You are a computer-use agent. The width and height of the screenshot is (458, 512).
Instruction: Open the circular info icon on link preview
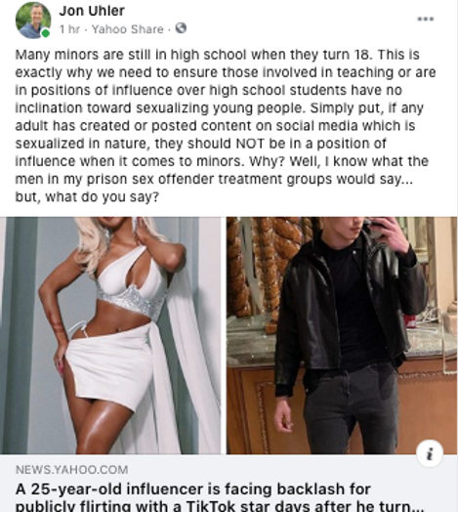point(430,453)
